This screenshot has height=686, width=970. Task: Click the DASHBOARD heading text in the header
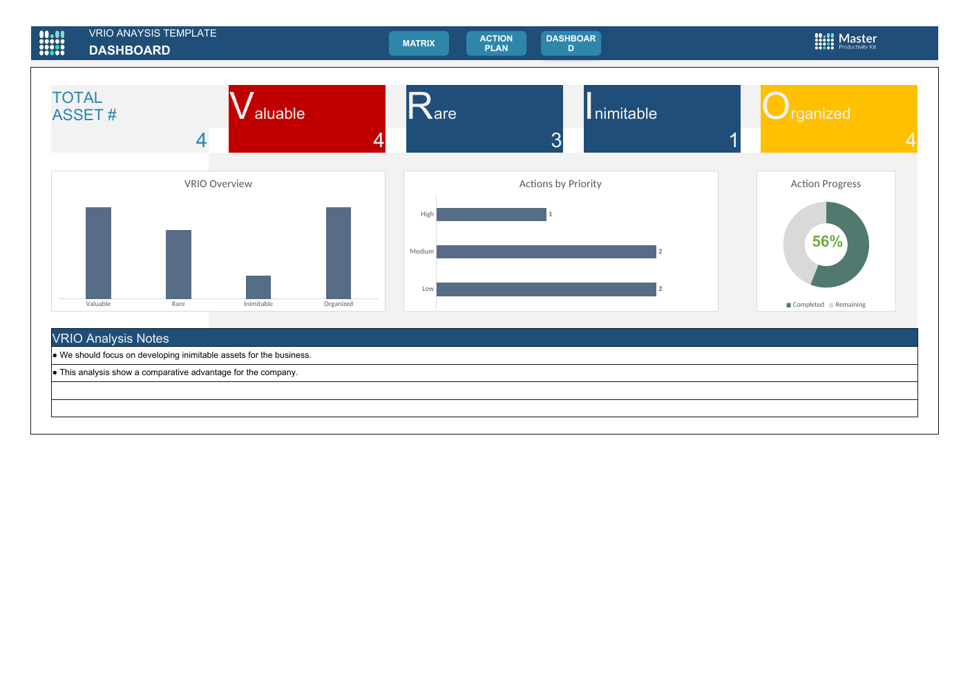129,50
